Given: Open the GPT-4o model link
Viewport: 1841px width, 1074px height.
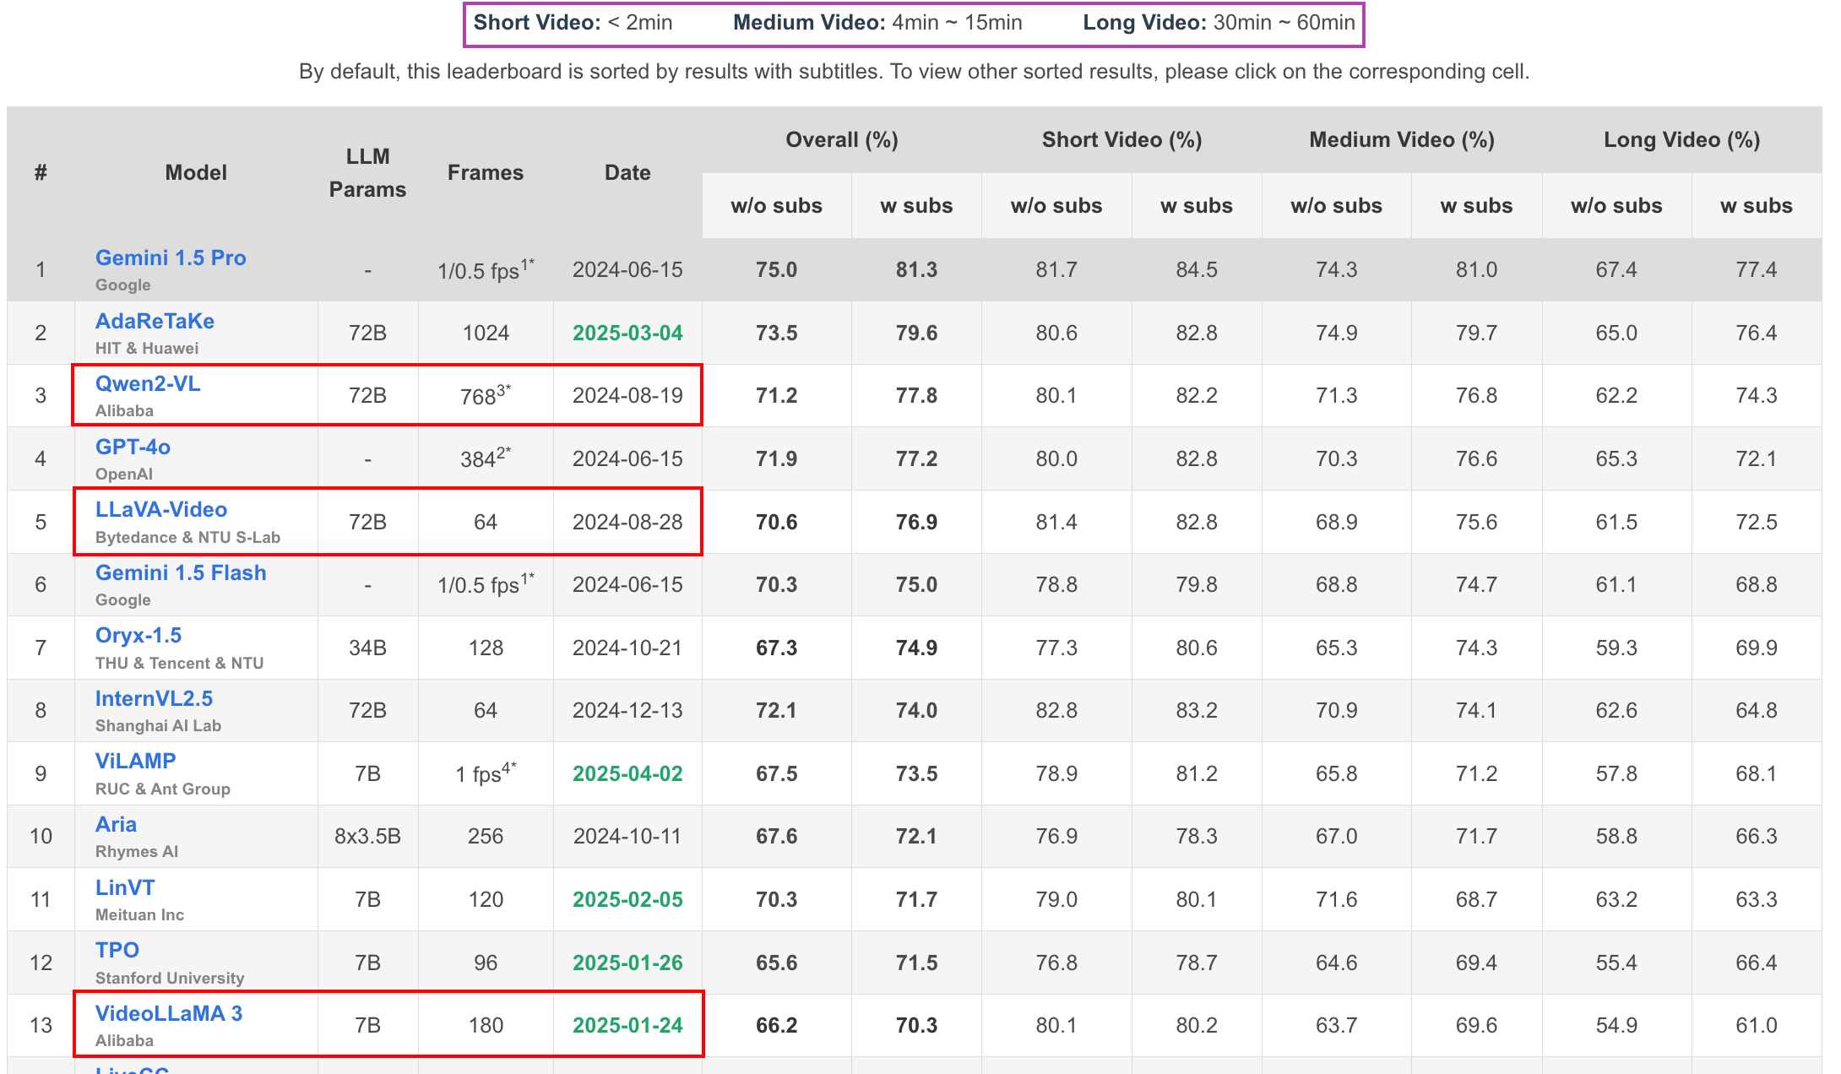Looking at the screenshot, I should [x=133, y=447].
